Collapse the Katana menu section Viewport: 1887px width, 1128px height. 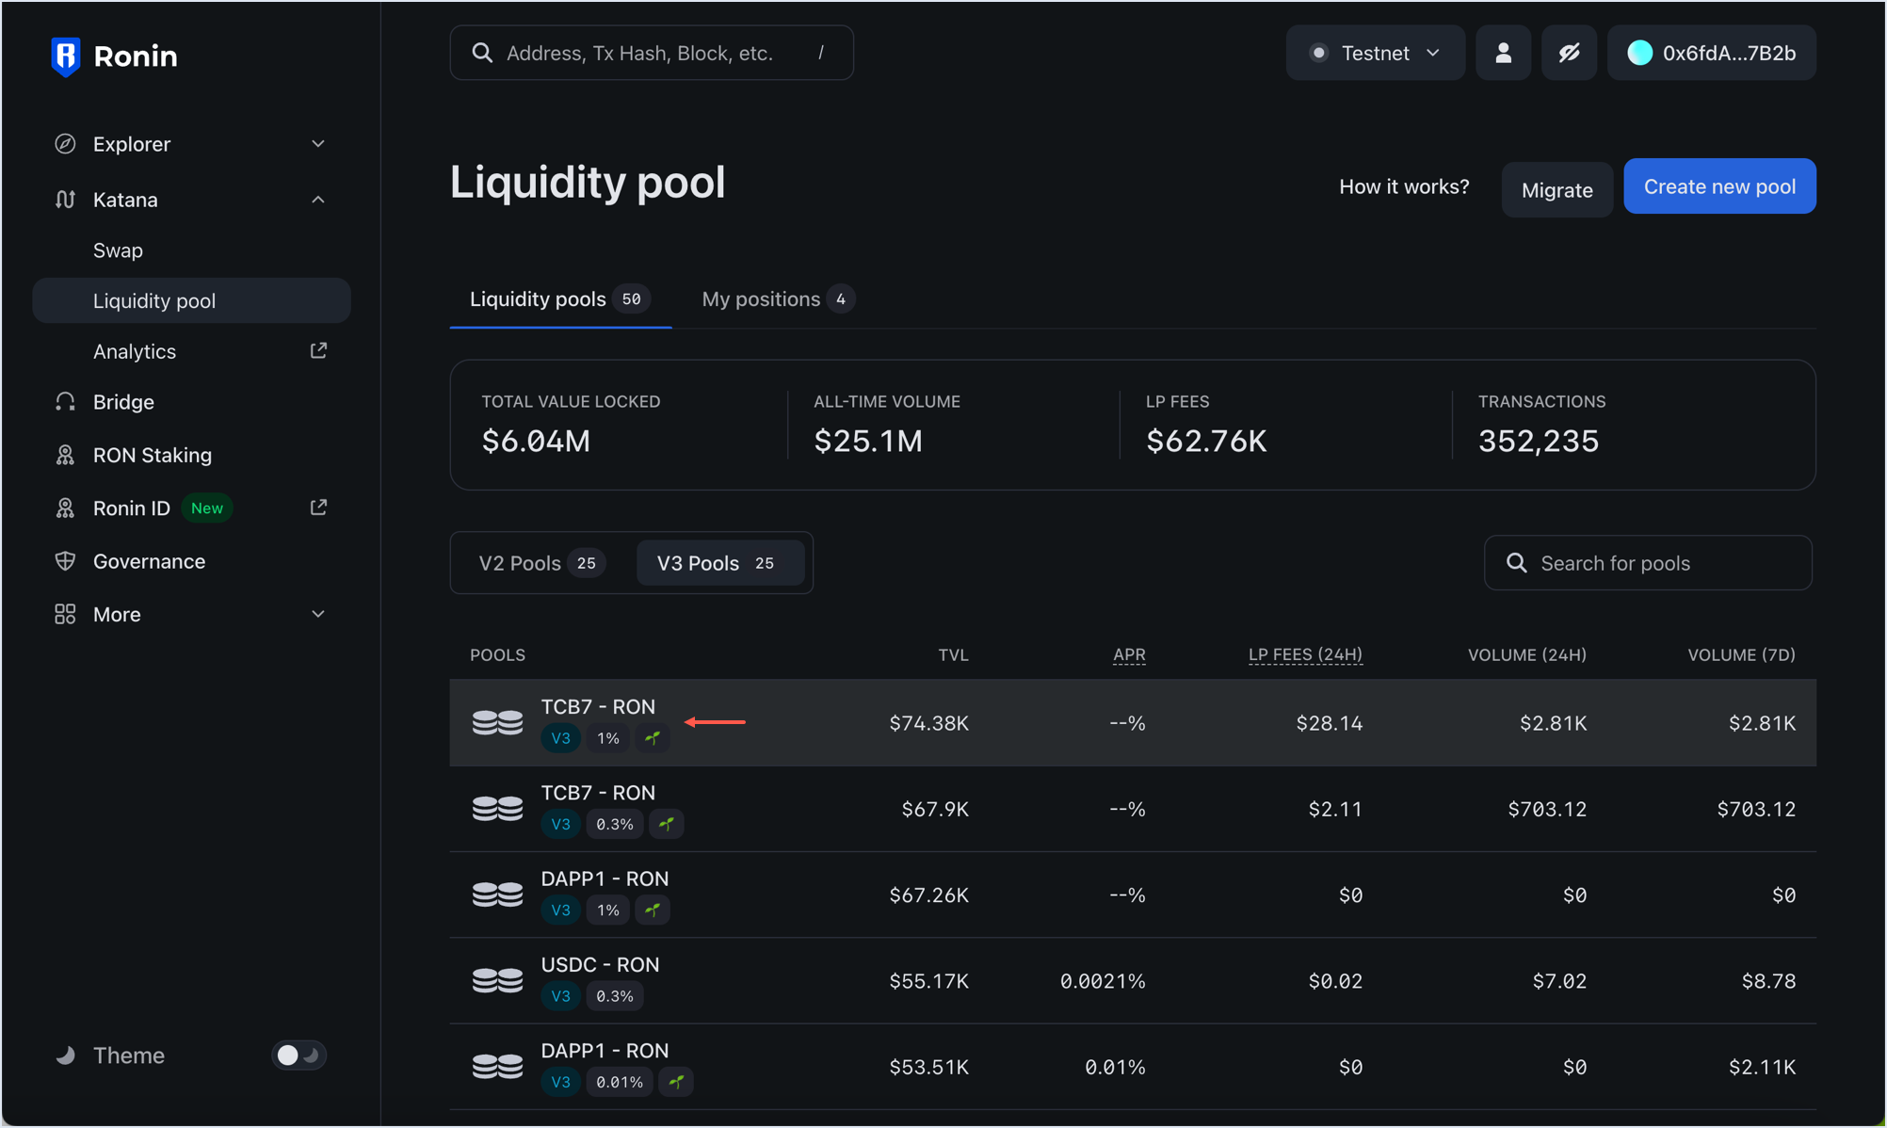coord(318,200)
